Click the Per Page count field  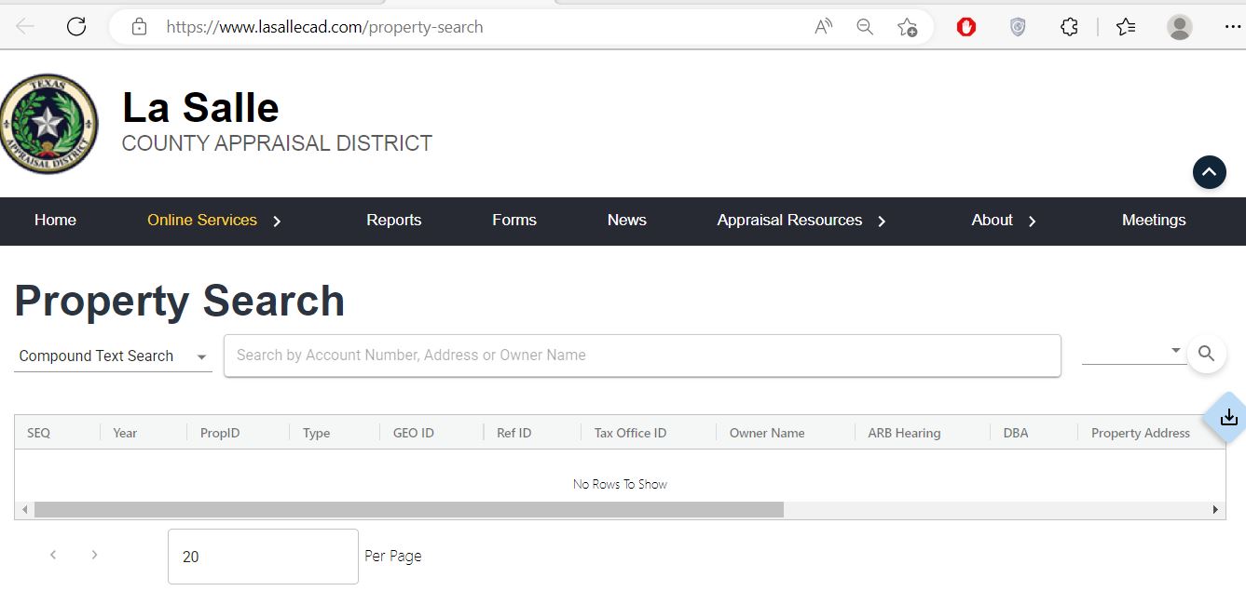[x=262, y=556]
